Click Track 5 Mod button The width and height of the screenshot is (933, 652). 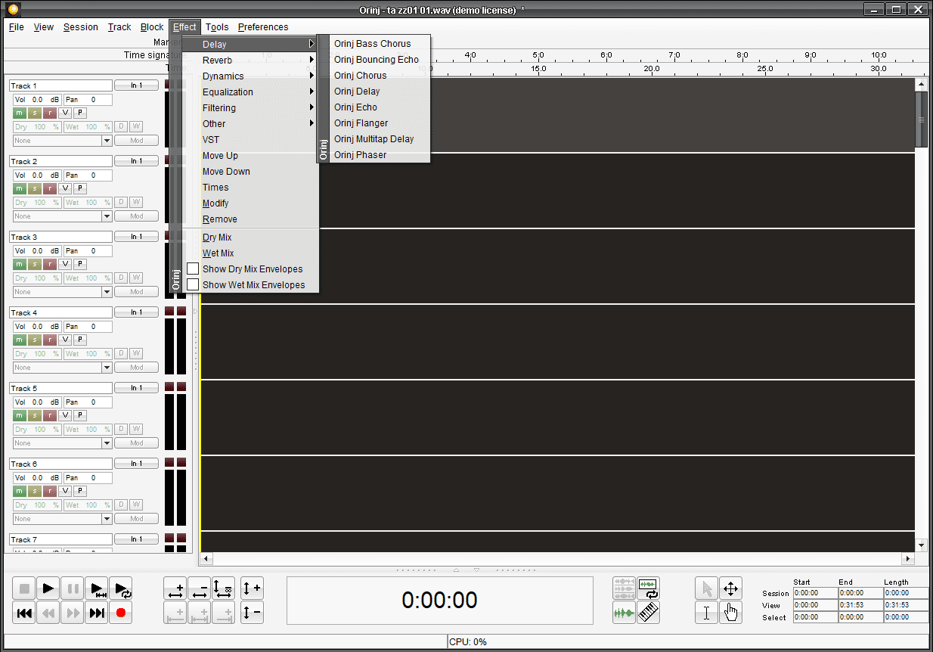[x=136, y=443]
